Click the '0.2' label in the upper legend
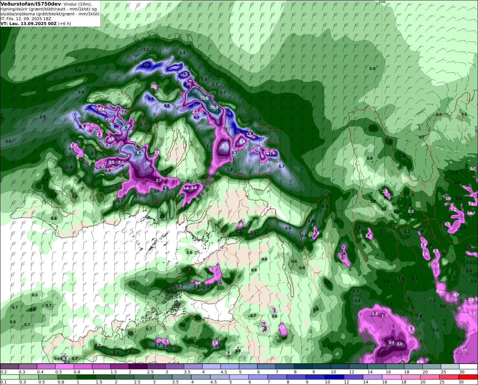Image resolution: width=478 pixels, height=385 pixels. point(3,372)
